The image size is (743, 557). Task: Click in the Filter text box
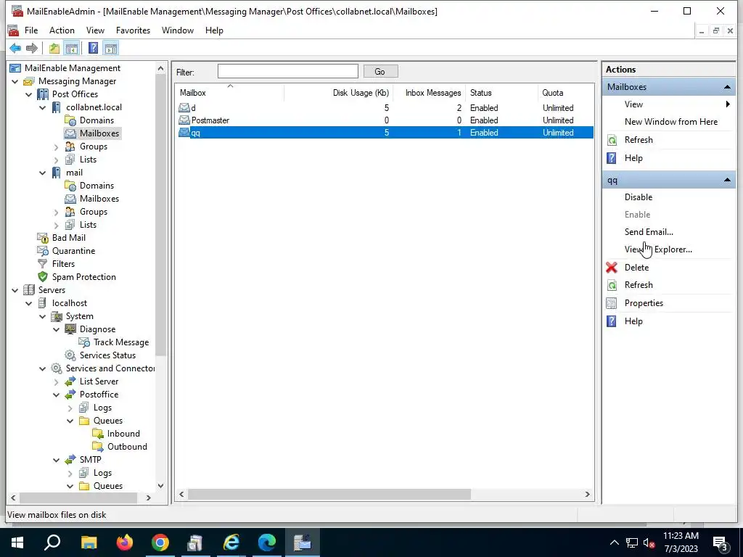287,72
